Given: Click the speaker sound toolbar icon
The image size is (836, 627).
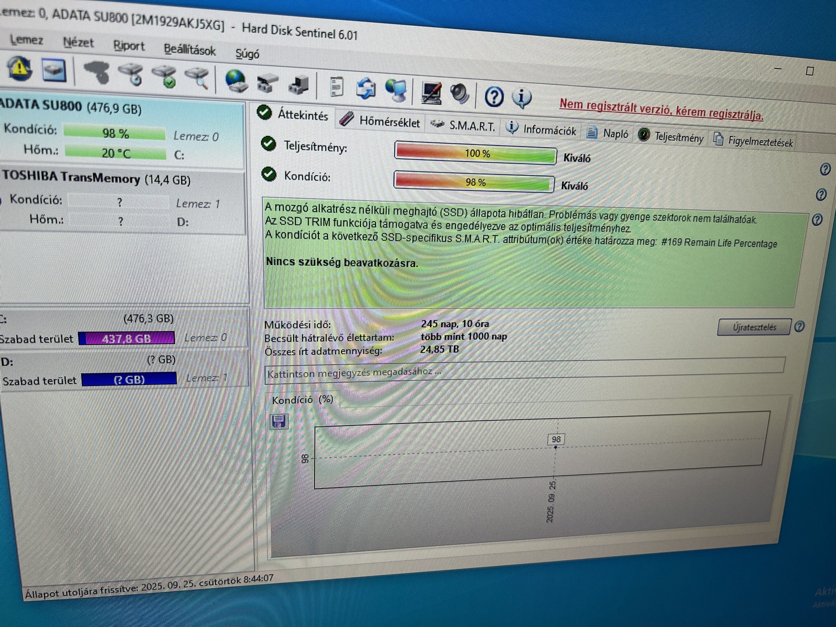Looking at the screenshot, I should coord(459,94).
